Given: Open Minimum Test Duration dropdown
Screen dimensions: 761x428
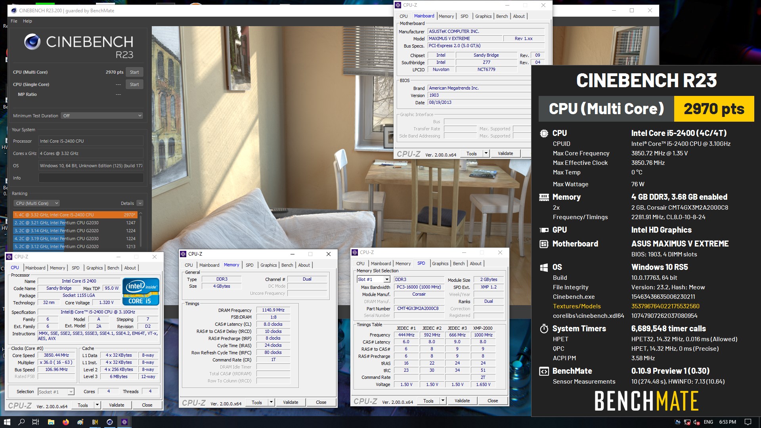Looking at the screenshot, I should click(102, 116).
